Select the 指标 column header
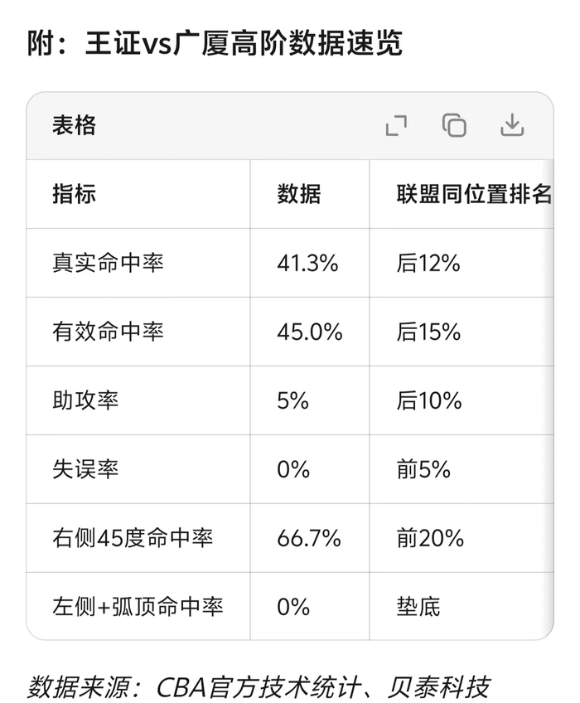The height and width of the screenshot is (703, 580). coord(74,194)
